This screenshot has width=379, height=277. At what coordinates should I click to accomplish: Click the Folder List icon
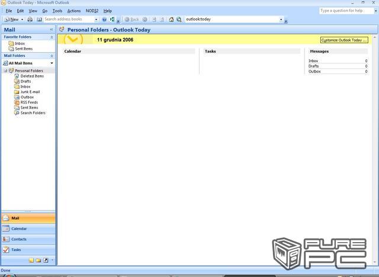tap(38, 260)
